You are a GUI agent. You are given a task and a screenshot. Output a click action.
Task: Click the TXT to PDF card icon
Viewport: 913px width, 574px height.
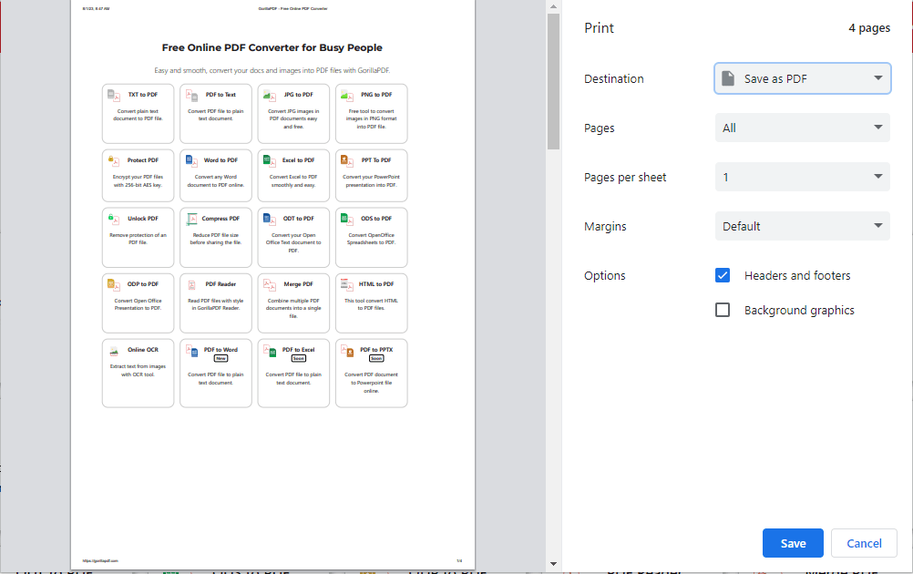(114, 96)
